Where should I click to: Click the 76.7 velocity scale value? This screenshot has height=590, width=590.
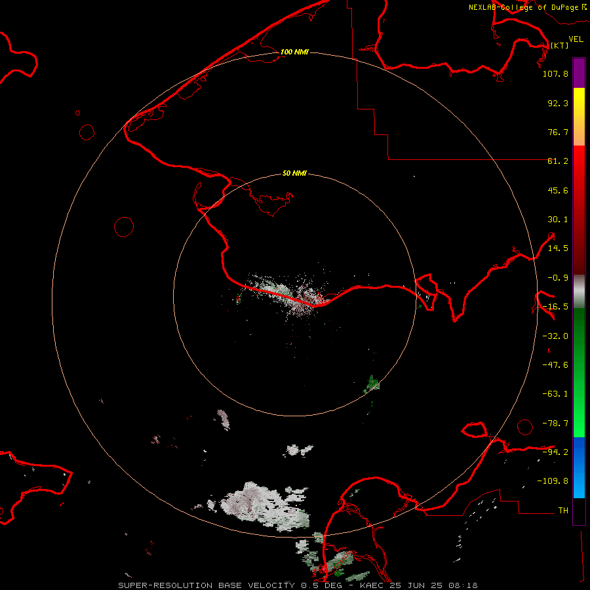(558, 132)
